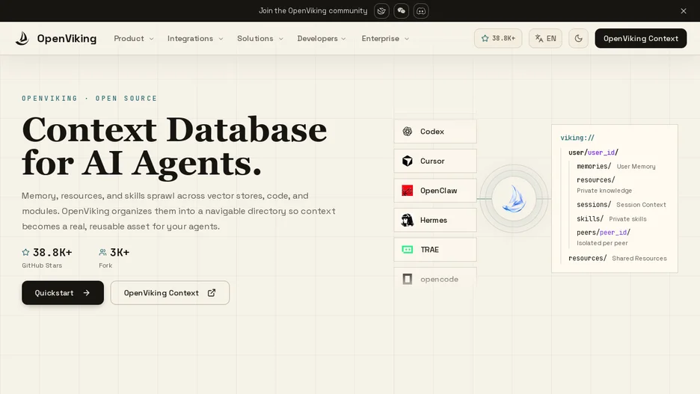Open the OpenViking Context external link button

(x=170, y=293)
